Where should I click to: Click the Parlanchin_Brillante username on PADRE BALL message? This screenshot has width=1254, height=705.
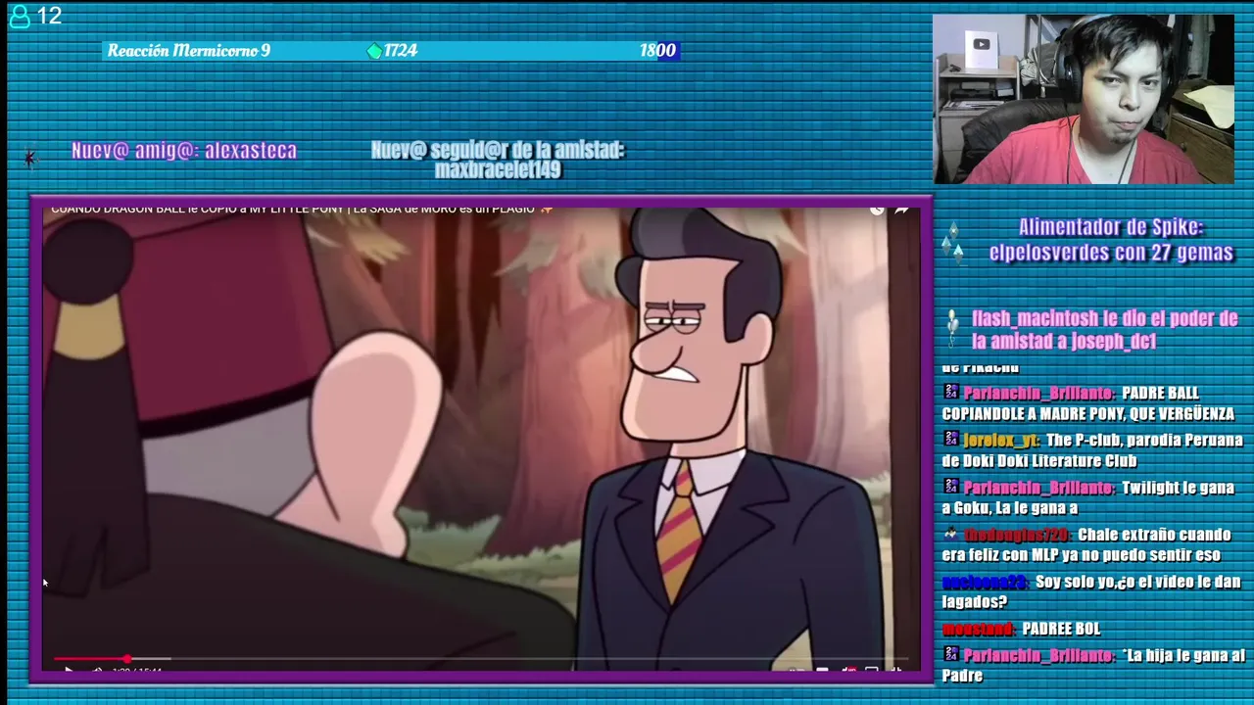pyautogui.click(x=1038, y=393)
